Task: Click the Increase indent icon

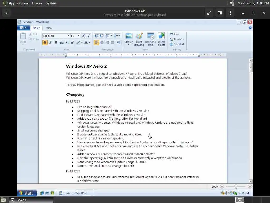Action: 102,36
